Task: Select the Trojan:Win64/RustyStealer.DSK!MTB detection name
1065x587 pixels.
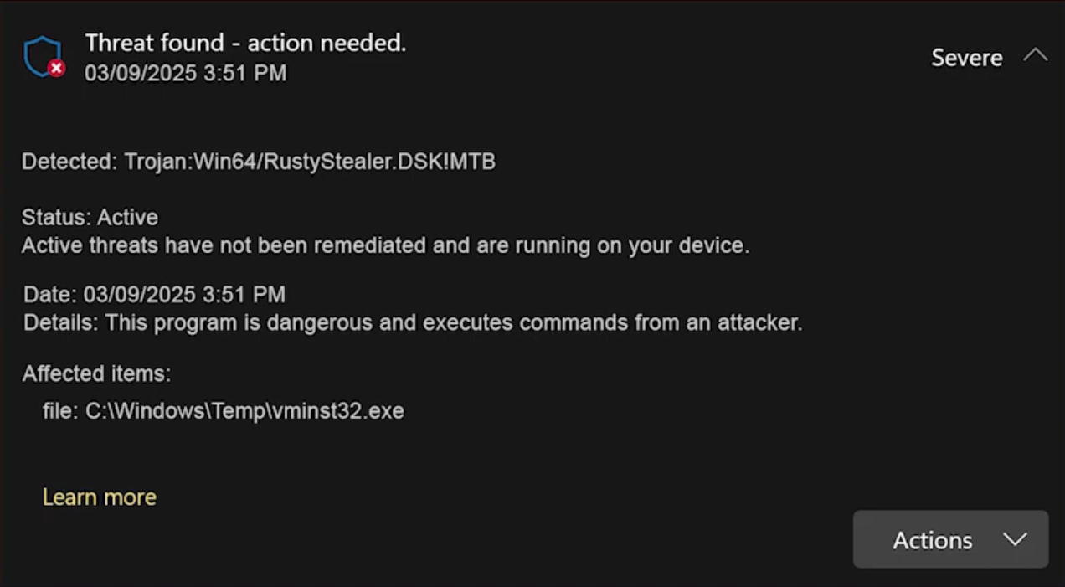Action: pyautogui.click(x=311, y=162)
